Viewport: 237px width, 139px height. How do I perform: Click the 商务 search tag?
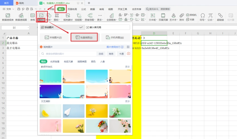pos(111,54)
